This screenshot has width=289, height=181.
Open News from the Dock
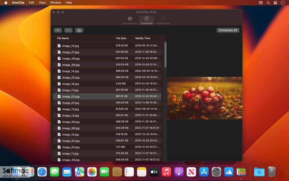point(191,172)
